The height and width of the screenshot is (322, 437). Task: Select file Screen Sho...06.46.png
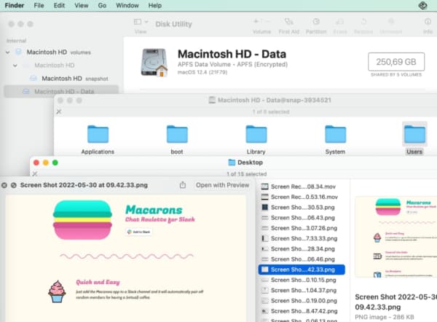[x=302, y=259]
